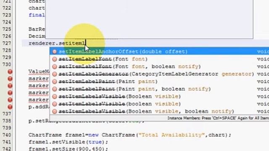Screen dimensions: 269x151
Task: Click error marker beside the ValueM line
Action: pos(10,72)
